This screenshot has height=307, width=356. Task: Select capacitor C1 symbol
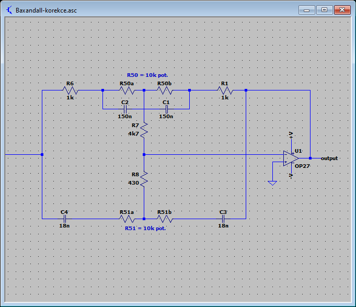coord(167,109)
